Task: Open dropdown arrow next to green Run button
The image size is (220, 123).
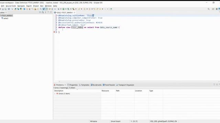Action: 66,9
